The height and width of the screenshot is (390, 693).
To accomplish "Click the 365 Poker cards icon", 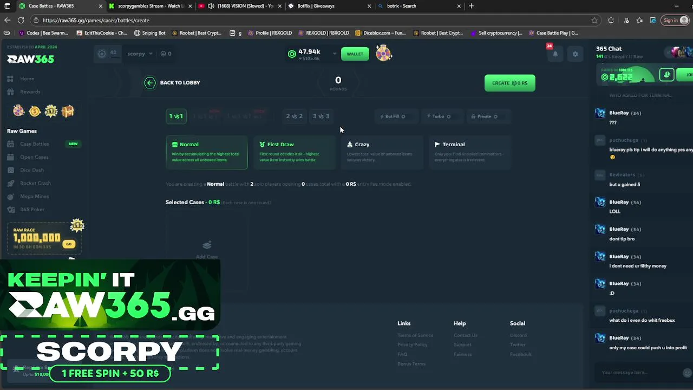I will [10, 209].
